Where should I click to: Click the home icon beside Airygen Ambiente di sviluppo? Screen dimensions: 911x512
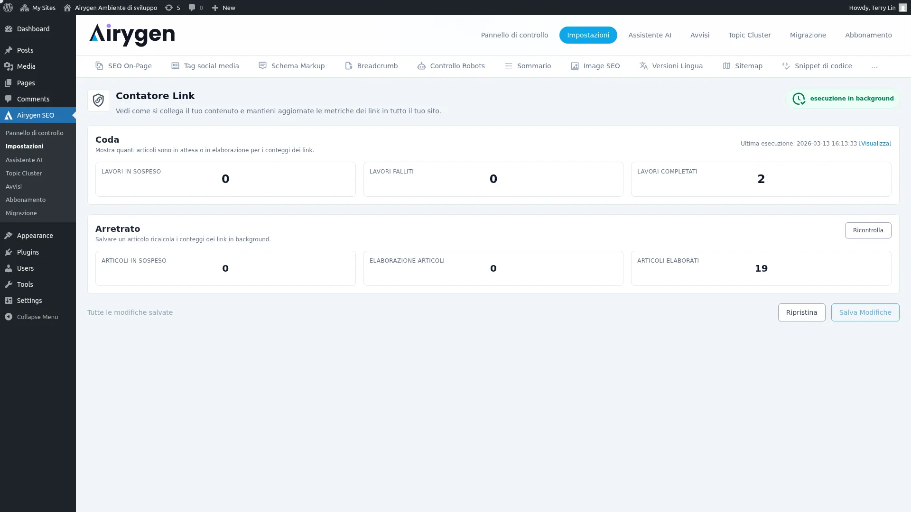coord(67,8)
